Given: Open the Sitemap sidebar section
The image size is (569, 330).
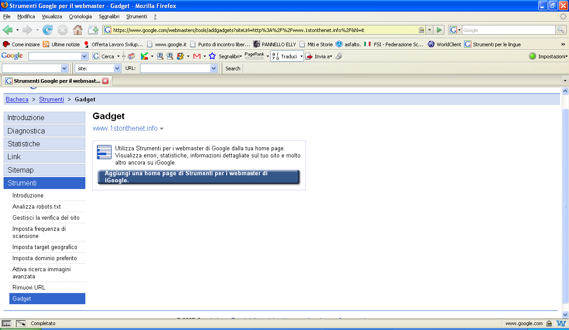Looking at the screenshot, I should pos(44,170).
